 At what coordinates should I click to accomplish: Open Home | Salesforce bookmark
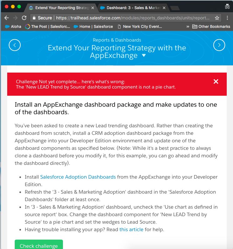(x=93, y=27)
